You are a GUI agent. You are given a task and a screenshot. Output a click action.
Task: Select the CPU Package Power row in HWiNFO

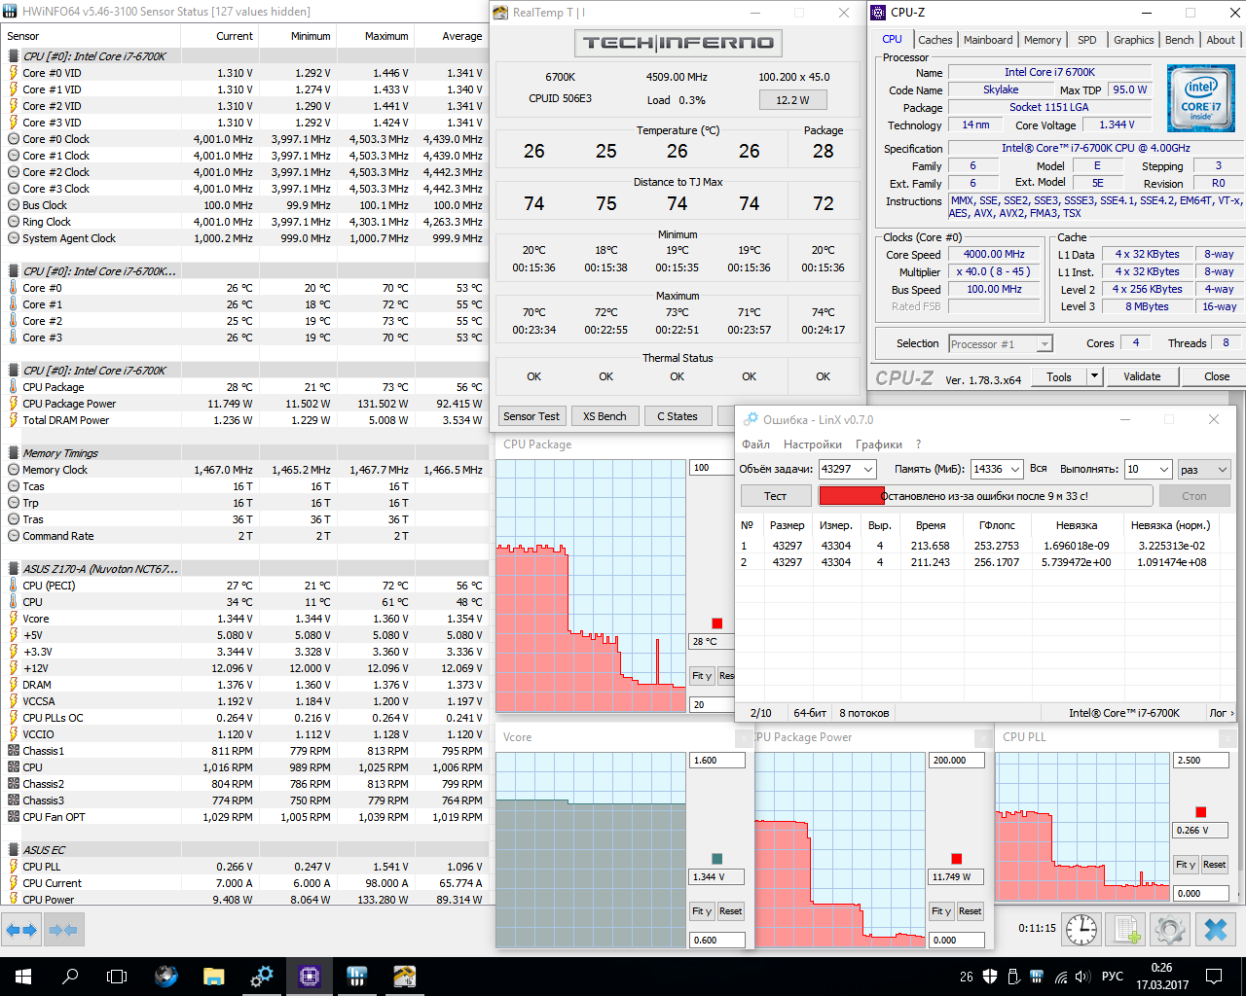click(x=244, y=404)
